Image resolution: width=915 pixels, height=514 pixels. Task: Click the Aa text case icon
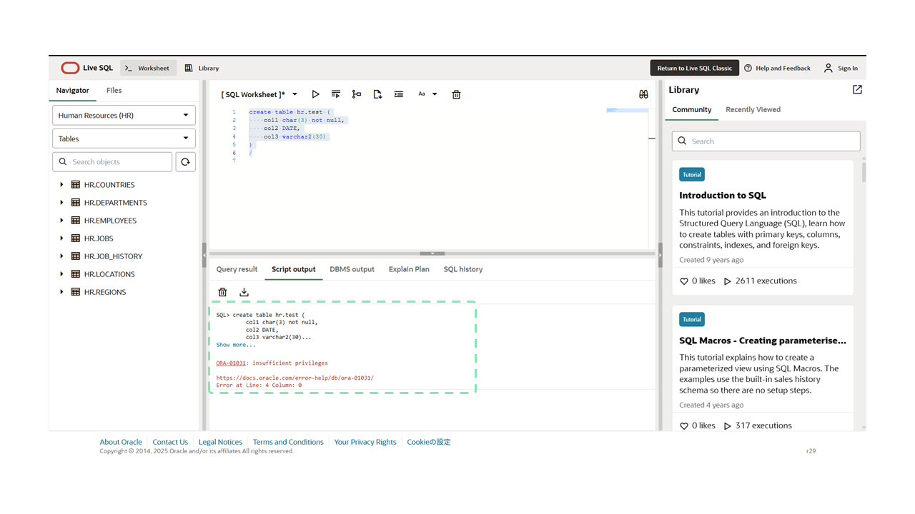[422, 94]
